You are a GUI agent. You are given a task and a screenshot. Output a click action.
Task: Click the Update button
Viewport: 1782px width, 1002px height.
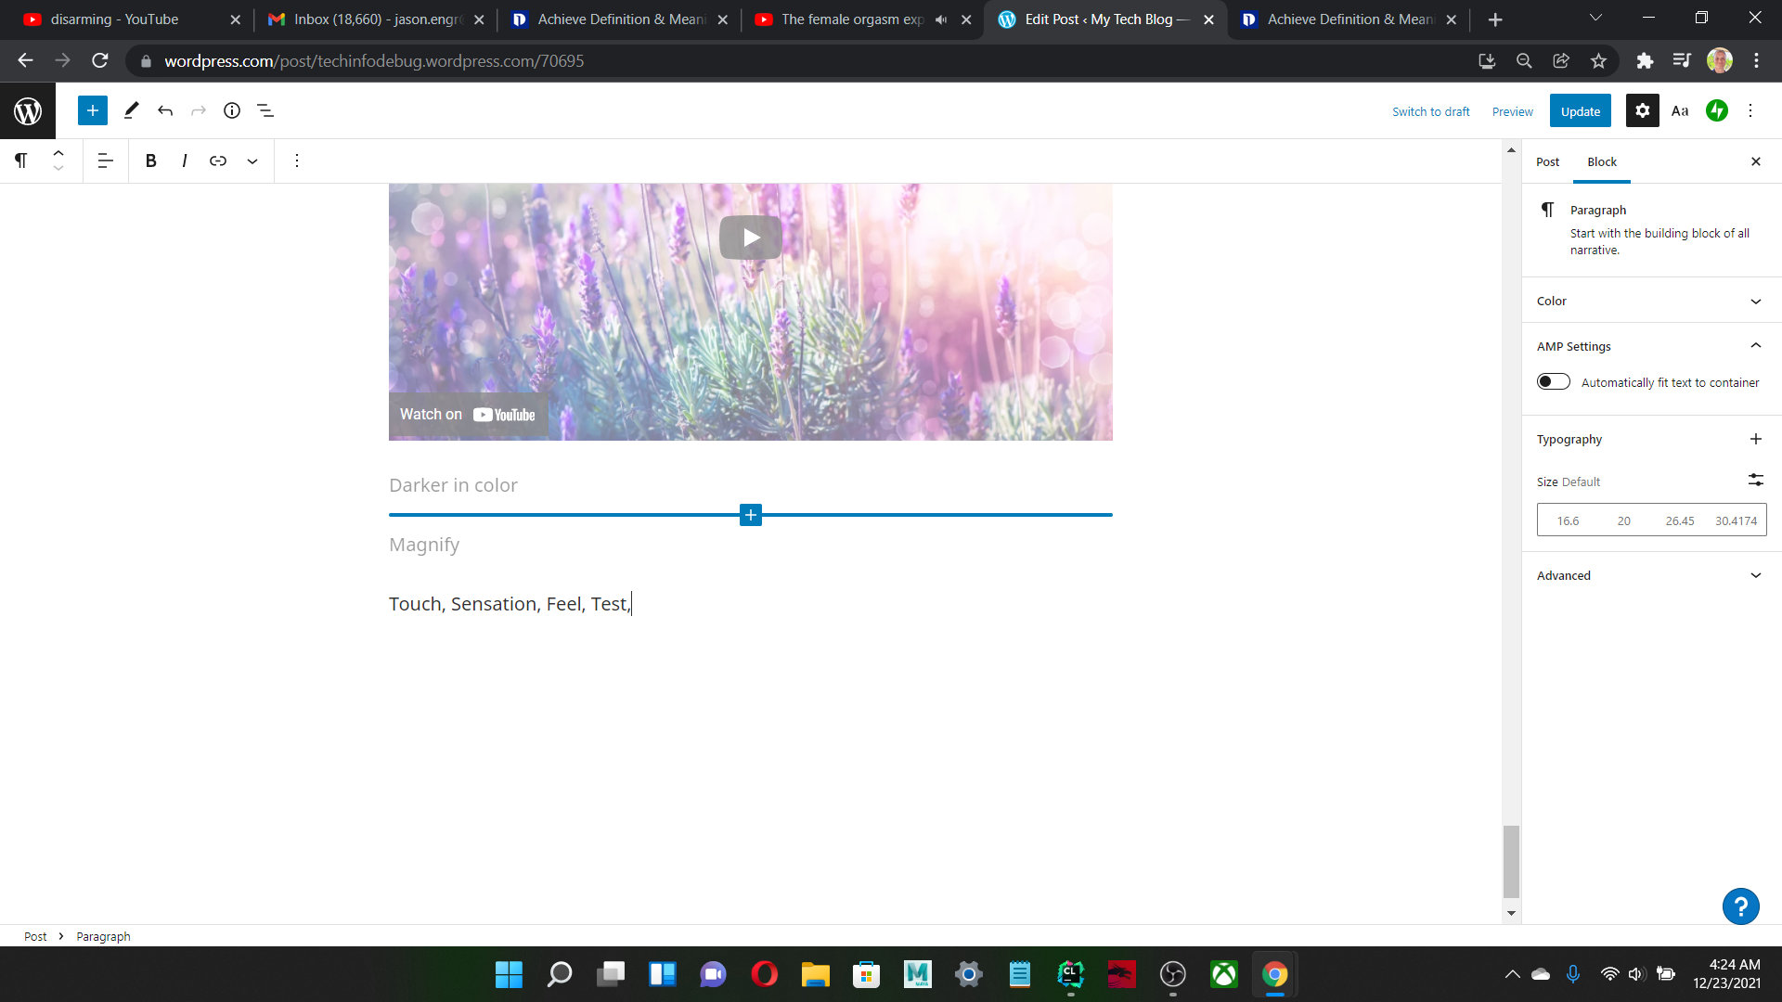(1580, 110)
